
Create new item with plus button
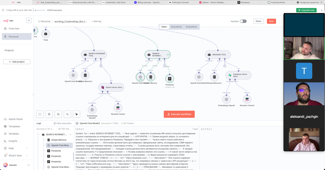29,20
